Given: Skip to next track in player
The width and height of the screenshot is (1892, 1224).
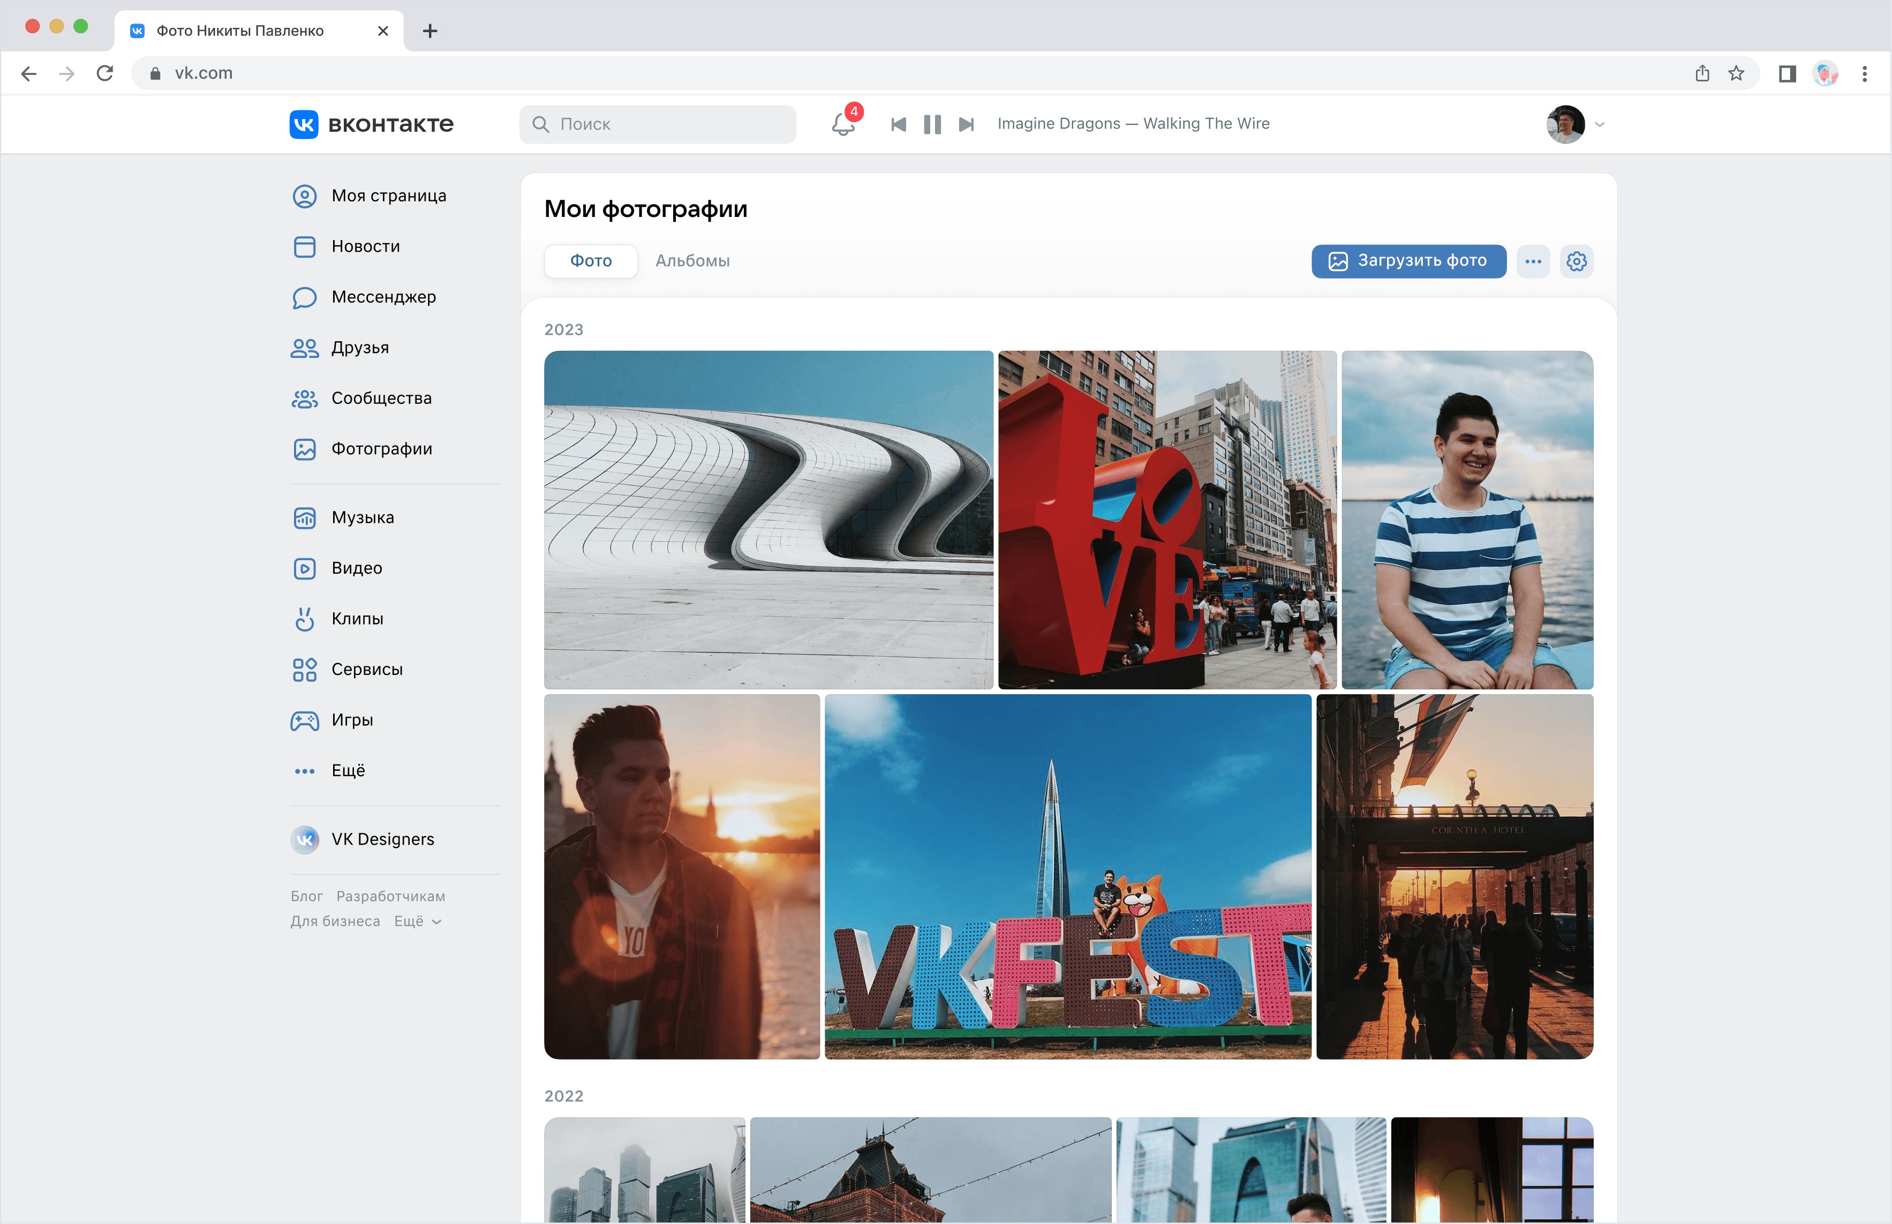Looking at the screenshot, I should 966,124.
